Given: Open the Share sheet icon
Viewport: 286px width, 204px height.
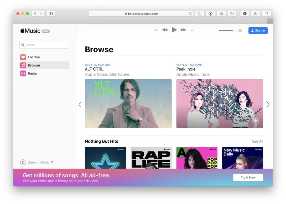Looking at the screenshot, I should tap(256, 14).
